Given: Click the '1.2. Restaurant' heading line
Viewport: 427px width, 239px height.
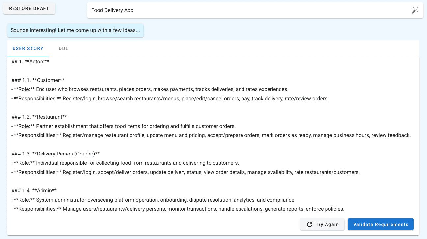Looking at the screenshot, I should tap(39, 117).
